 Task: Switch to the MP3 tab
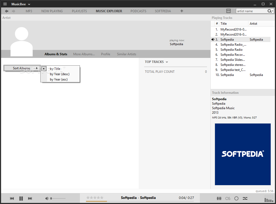tap(29, 11)
